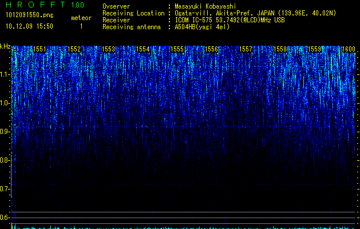Click the 1600 time marker
Image resolution: width=360 pixels, height=229 pixels.
349,49
